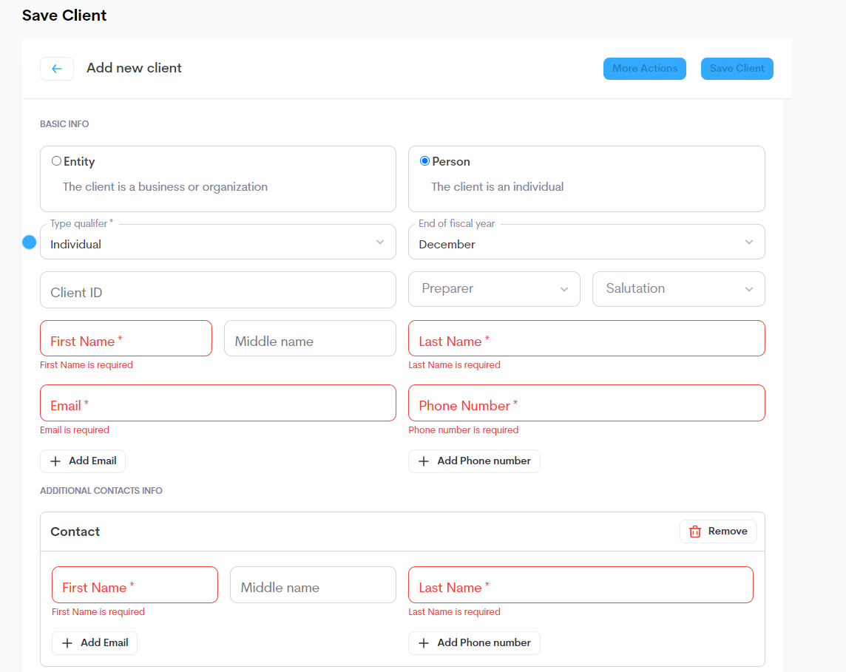846x672 pixels.
Task: Open the Type qualifier dropdown
Action: click(217, 242)
